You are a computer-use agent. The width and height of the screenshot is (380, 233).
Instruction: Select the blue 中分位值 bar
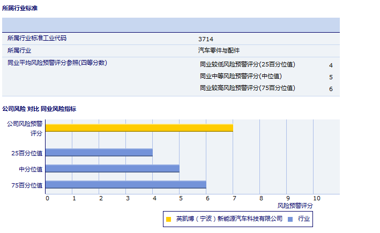(x=113, y=169)
